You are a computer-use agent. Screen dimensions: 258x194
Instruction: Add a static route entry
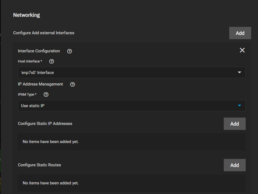click(x=234, y=165)
